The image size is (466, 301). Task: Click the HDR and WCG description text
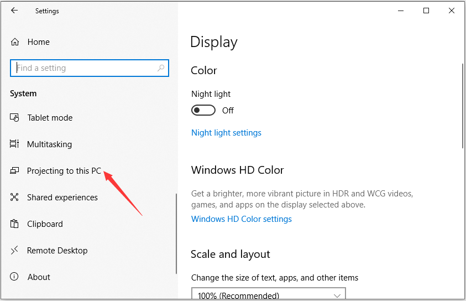[x=302, y=199]
